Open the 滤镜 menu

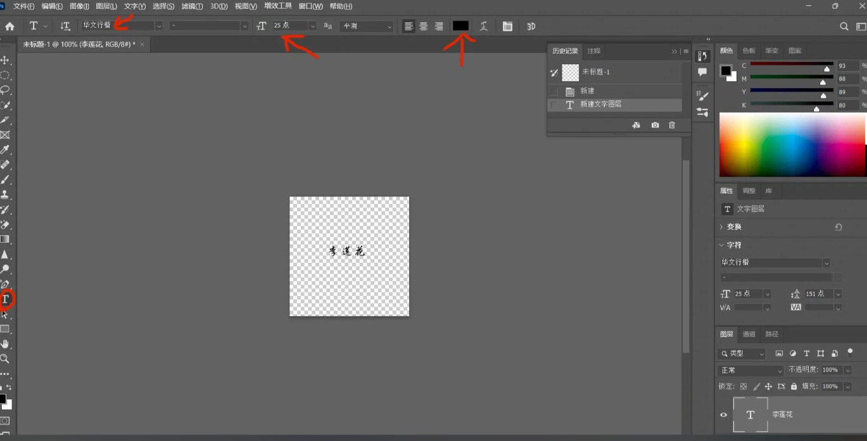[192, 6]
